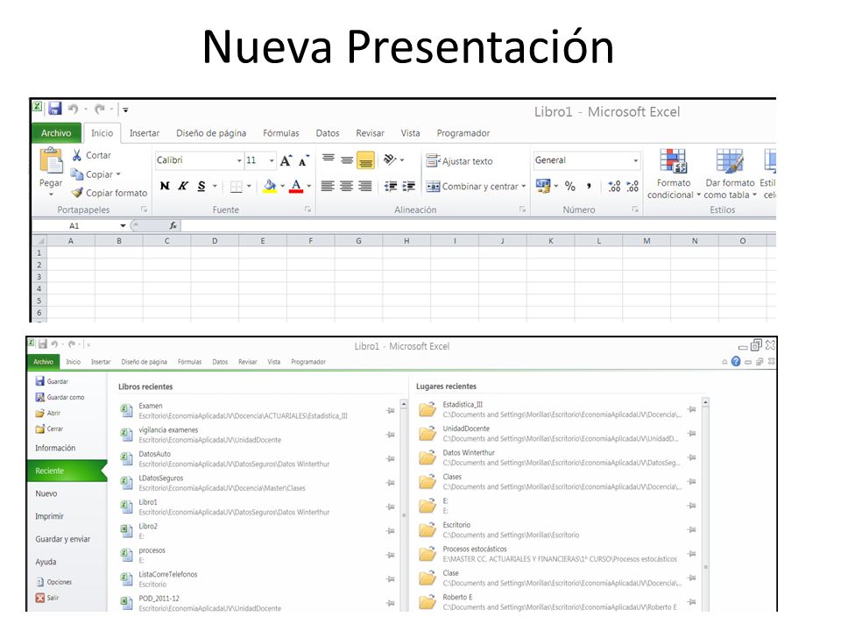841x631 pixels.
Task: Select row 3 header
Action: [x=39, y=277]
